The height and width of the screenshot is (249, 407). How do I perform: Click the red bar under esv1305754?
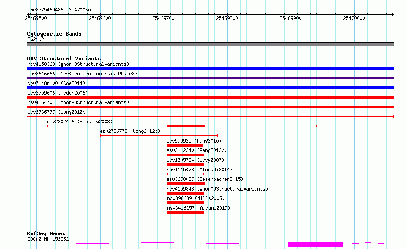[185, 164]
